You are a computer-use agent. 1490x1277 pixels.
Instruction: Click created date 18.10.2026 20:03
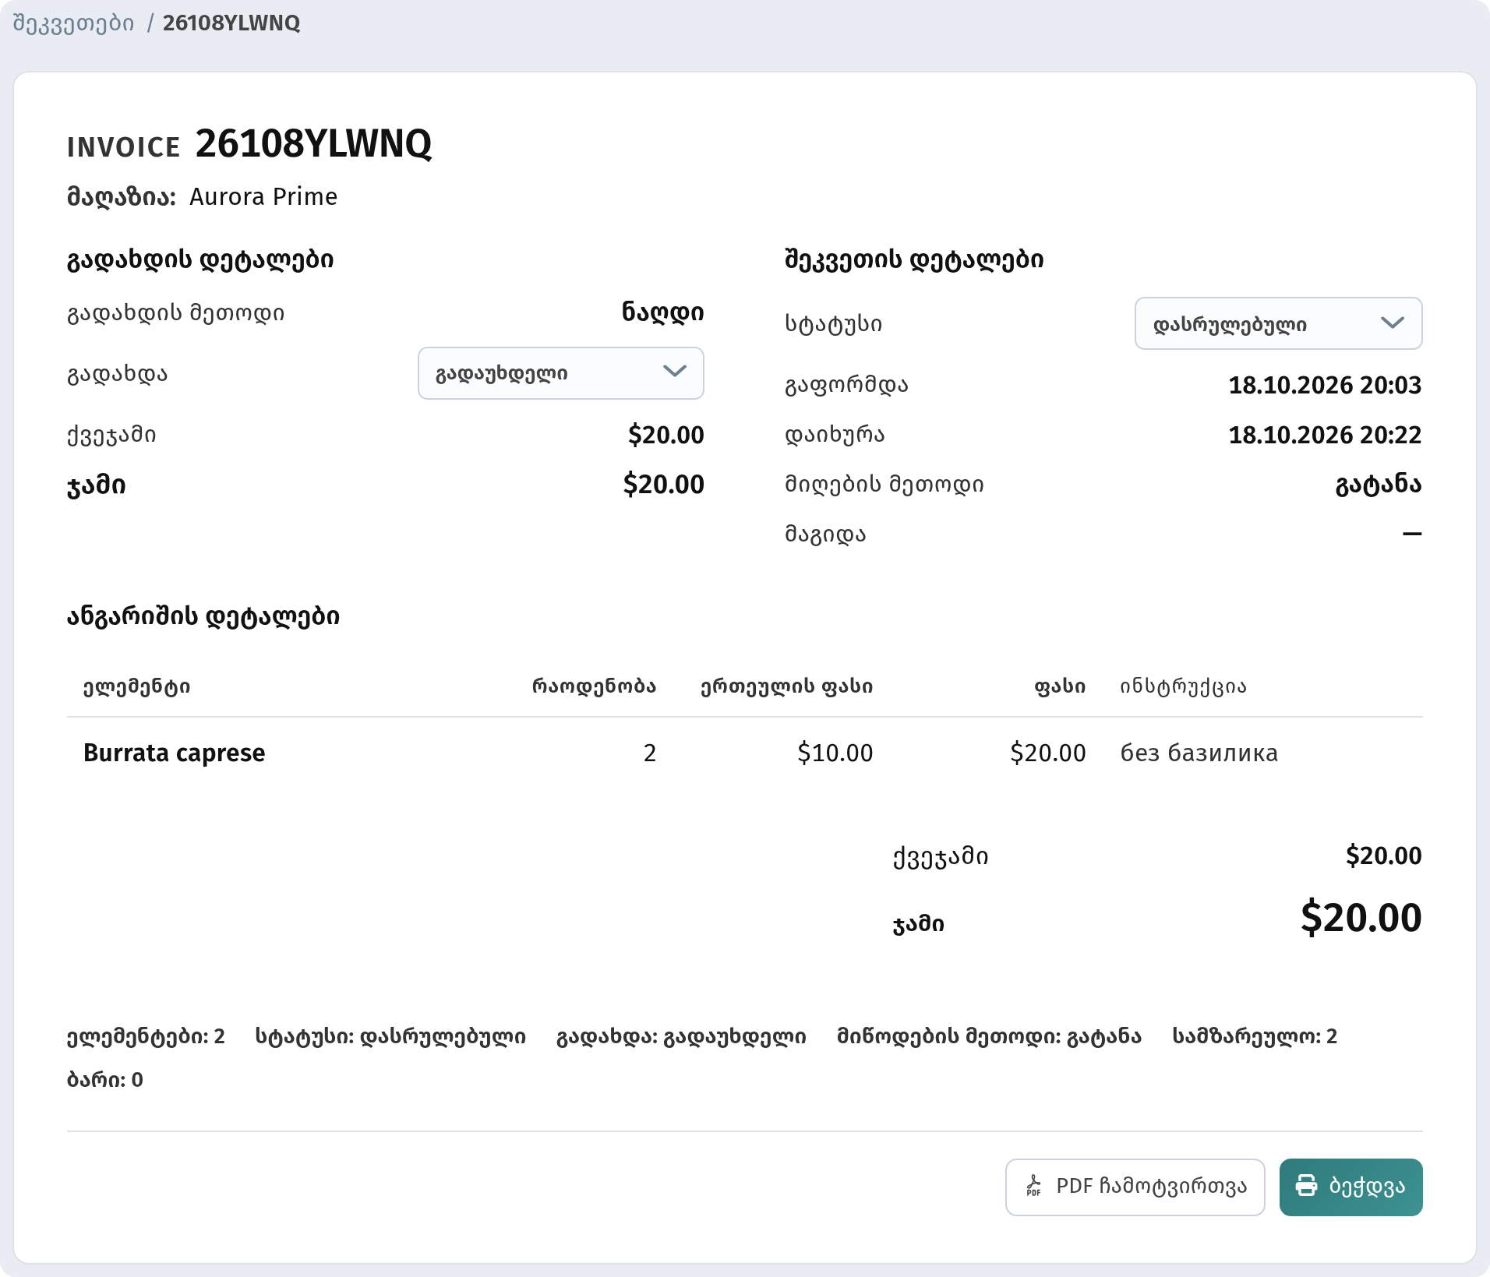1325,385
